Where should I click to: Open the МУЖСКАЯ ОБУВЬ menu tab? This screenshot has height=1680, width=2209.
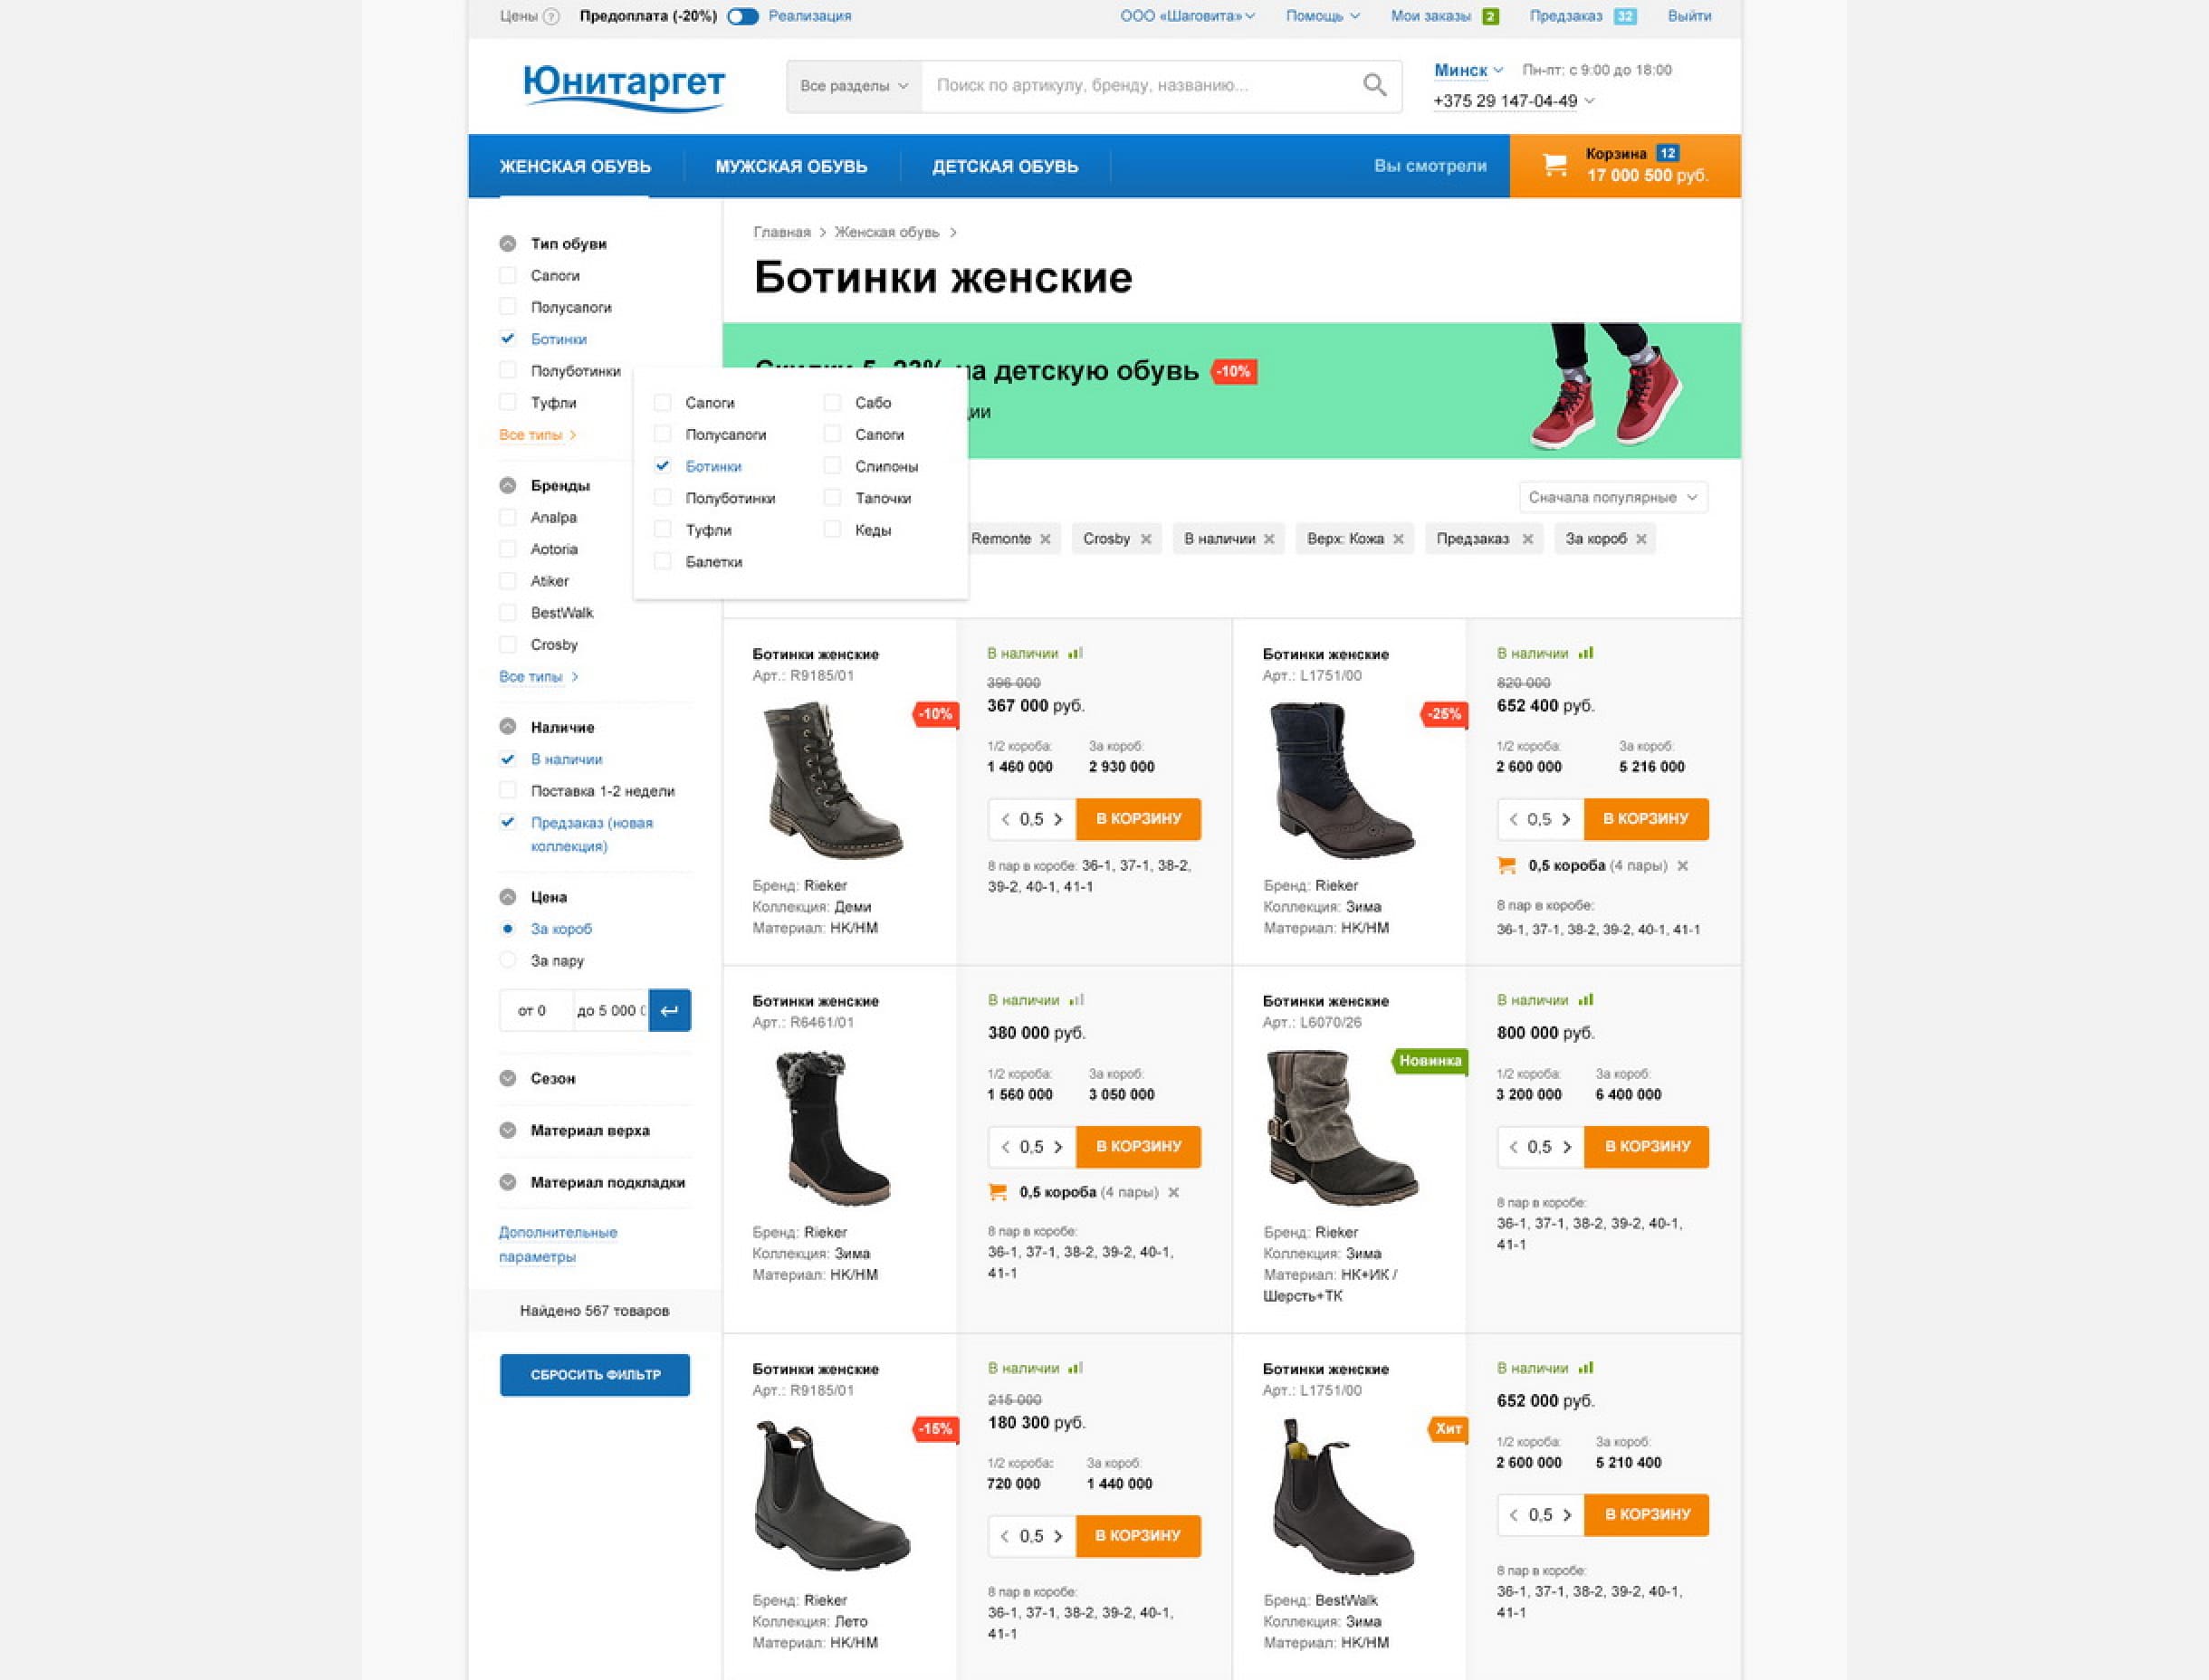pyautogui.click(x=791, y=166)
